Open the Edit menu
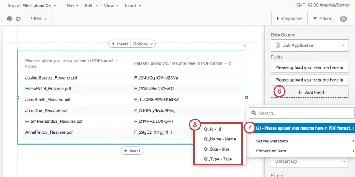 tap(91, 6)
